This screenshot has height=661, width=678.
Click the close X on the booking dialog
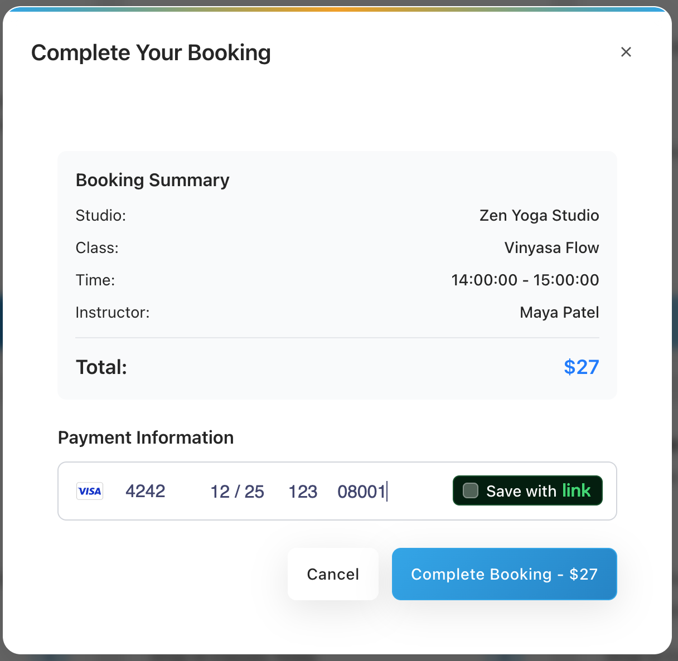tap(626, 52)
